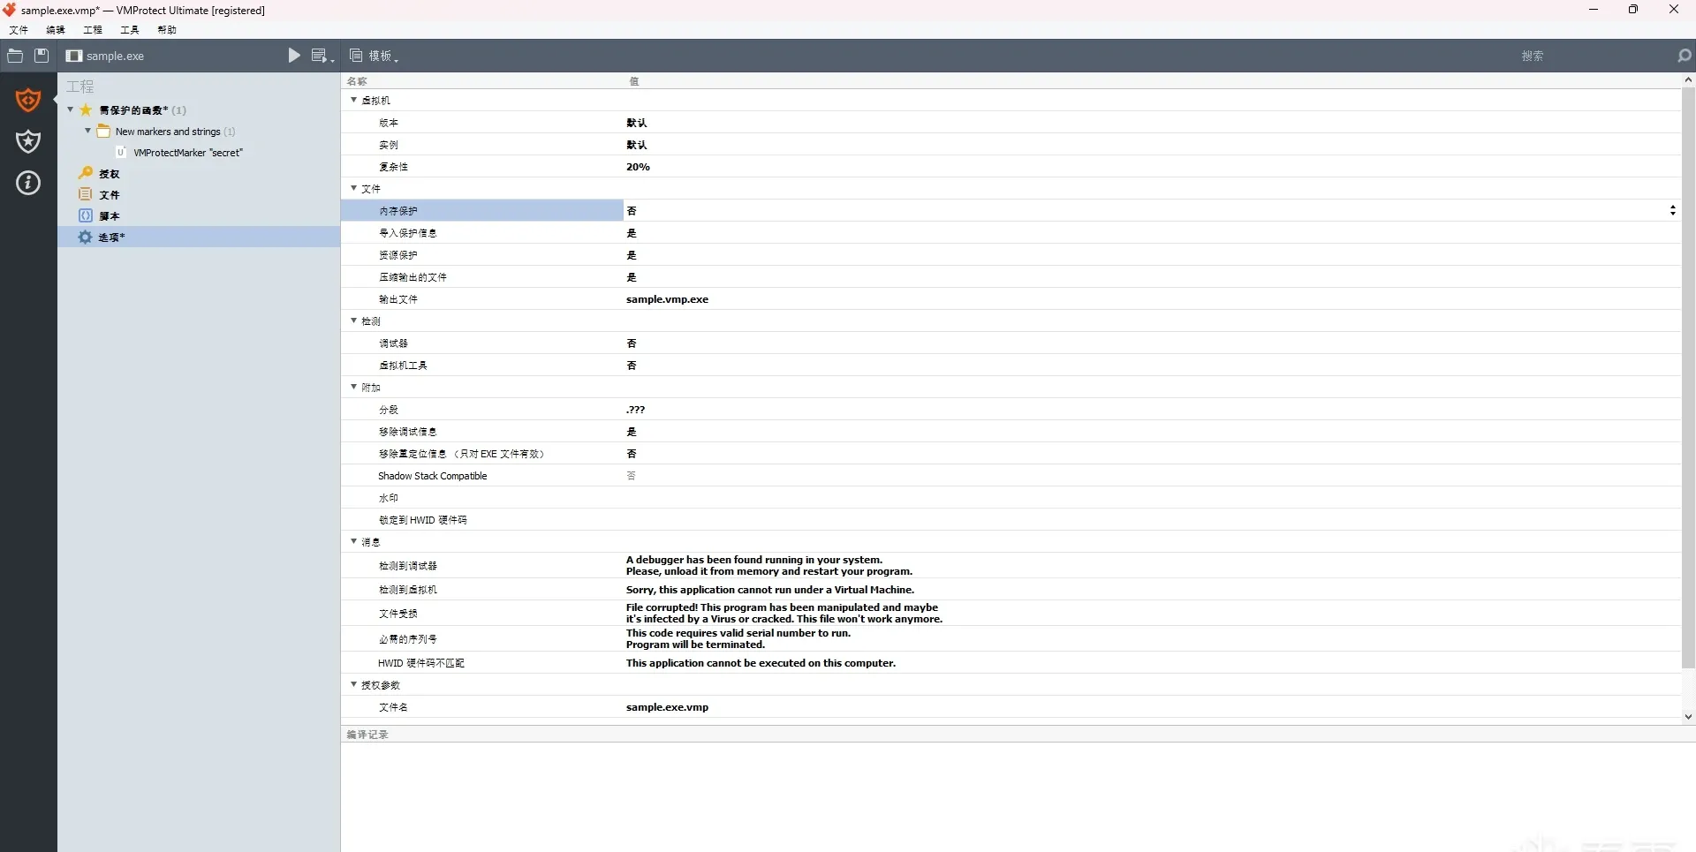This screenshot has width=1696, height=852.
Task: Open the 帮助 menu
Action: pos(167,30)
